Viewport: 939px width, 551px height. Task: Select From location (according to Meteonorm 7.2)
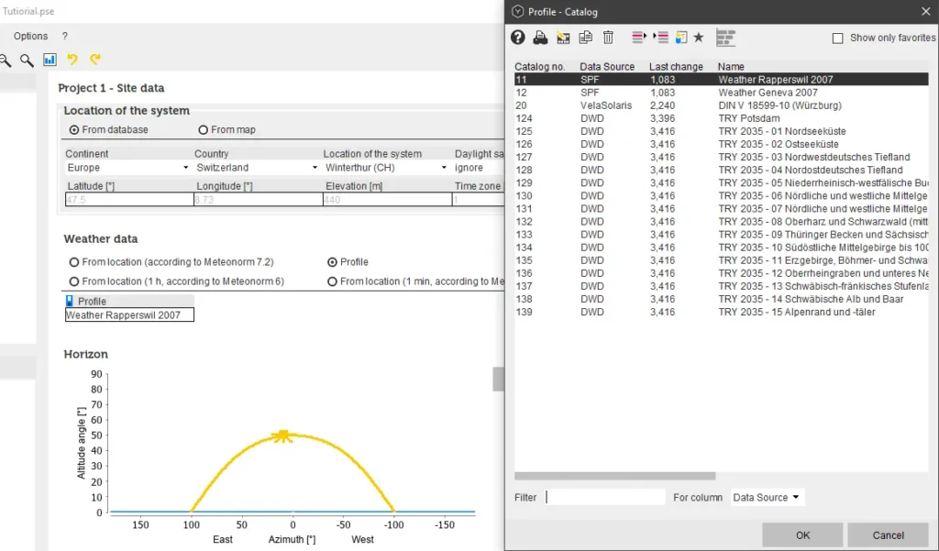[x=74, y=262]
